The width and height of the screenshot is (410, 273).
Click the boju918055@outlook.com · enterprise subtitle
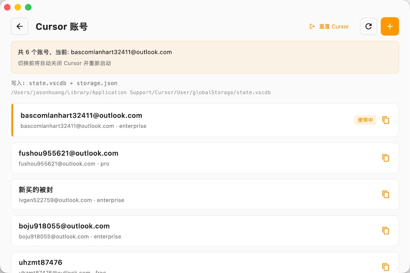pos(70,237)
